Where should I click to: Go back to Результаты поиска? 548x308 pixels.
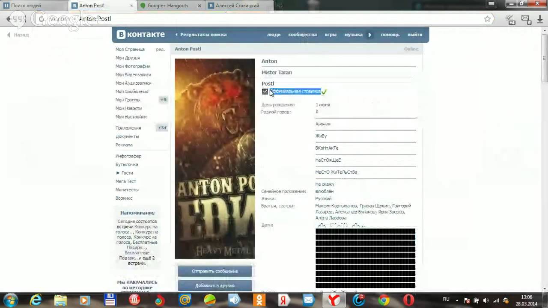(x=203, y=35)
